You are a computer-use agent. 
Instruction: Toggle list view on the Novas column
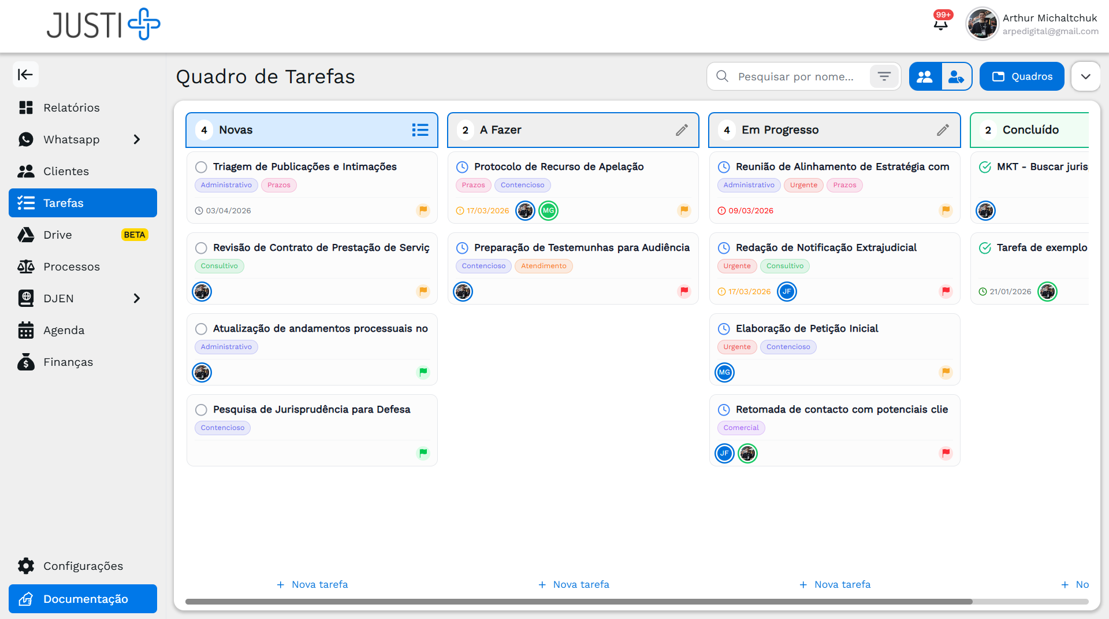[x=420, y=130]
